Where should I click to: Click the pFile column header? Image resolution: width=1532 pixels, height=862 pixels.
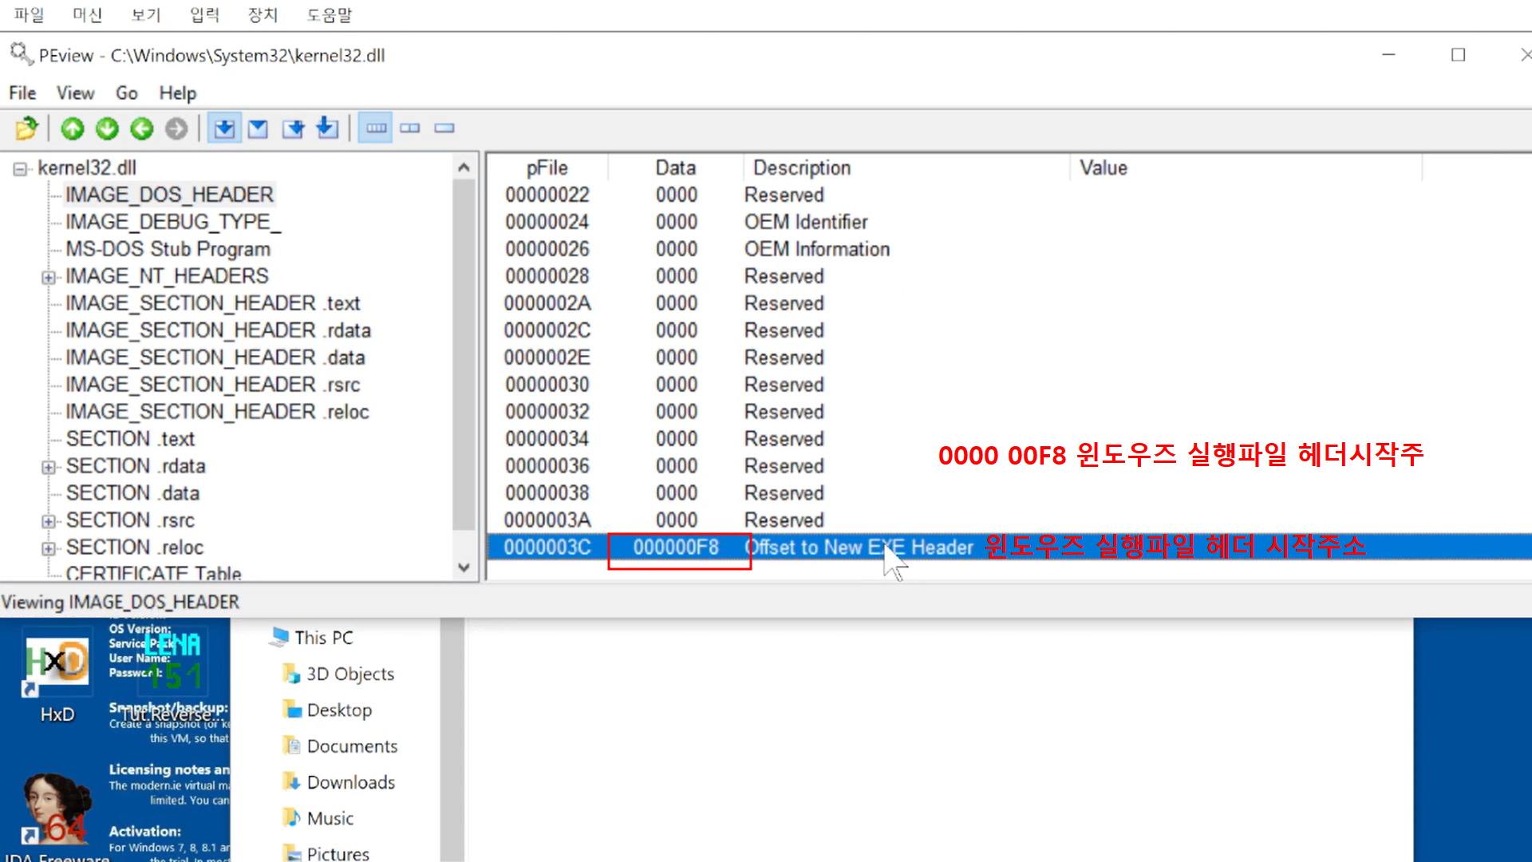[547, 168]
